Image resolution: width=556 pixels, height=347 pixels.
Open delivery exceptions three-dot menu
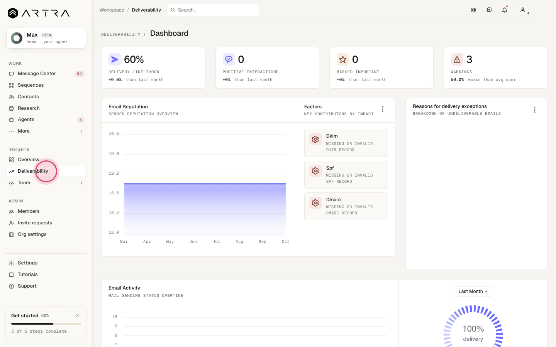(535, 110)
